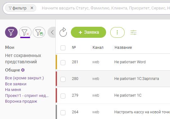Check the box for ticket 280
Viewport: 170px width, 119px height.
click(63, 79)
